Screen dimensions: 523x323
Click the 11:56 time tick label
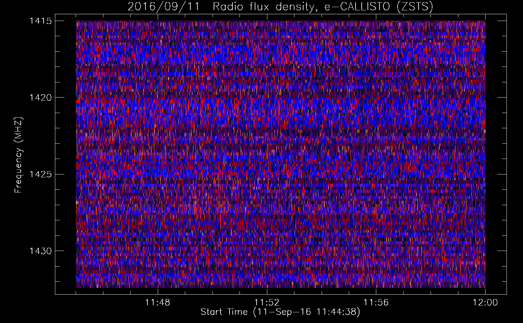[376, 303]
